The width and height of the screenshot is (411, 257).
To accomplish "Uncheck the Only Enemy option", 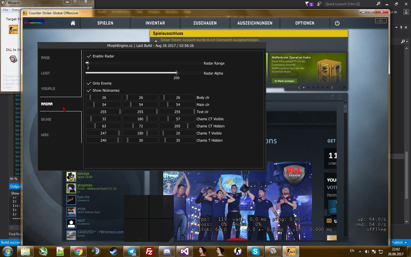I will tap(89, 83).
